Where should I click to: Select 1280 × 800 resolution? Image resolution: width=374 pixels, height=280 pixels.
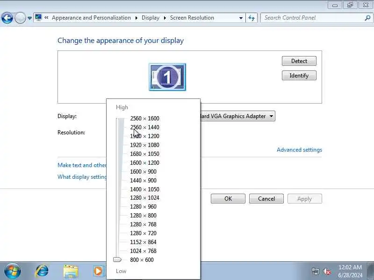coord(143,216)
